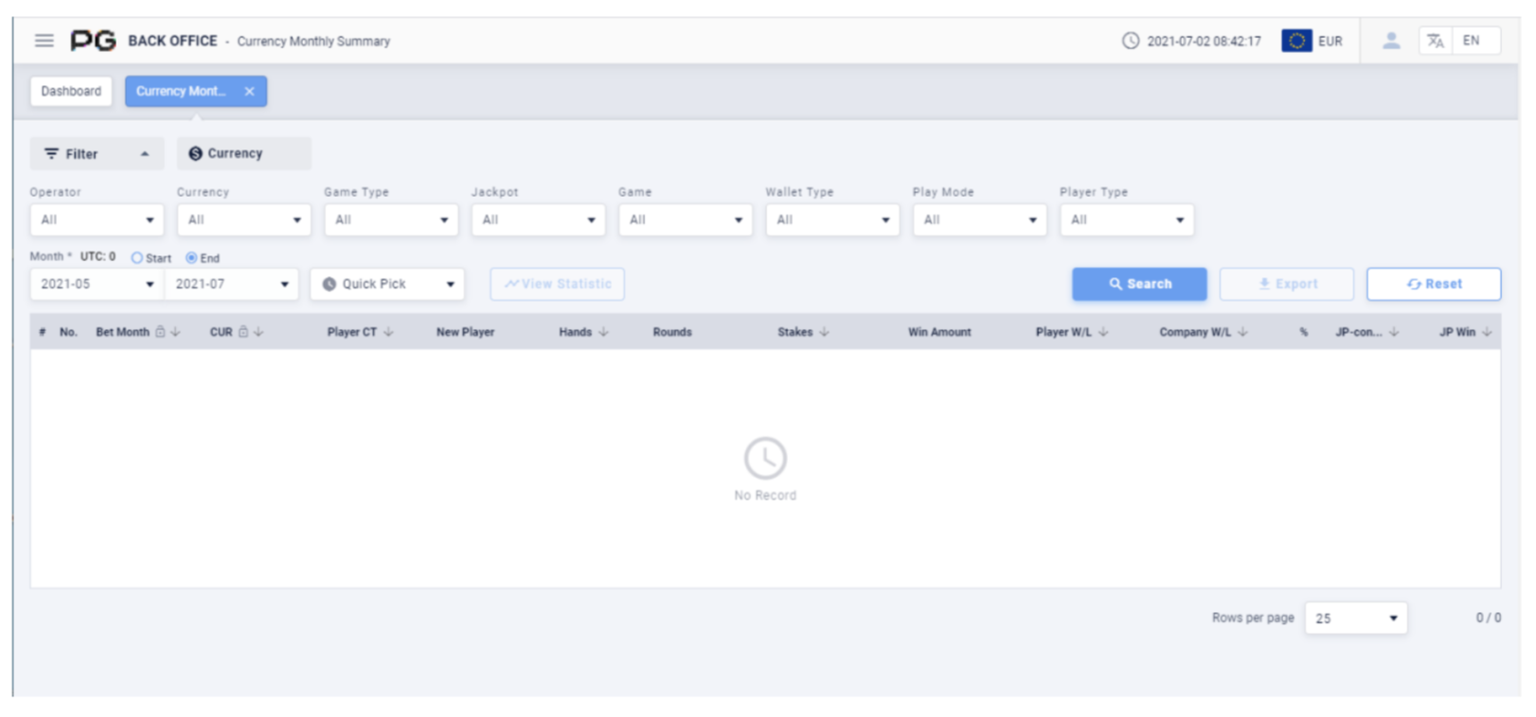Click the lock icon beside Bet Month
The width and height of the screenshot is (1536, 717).
tap(160, 332)
